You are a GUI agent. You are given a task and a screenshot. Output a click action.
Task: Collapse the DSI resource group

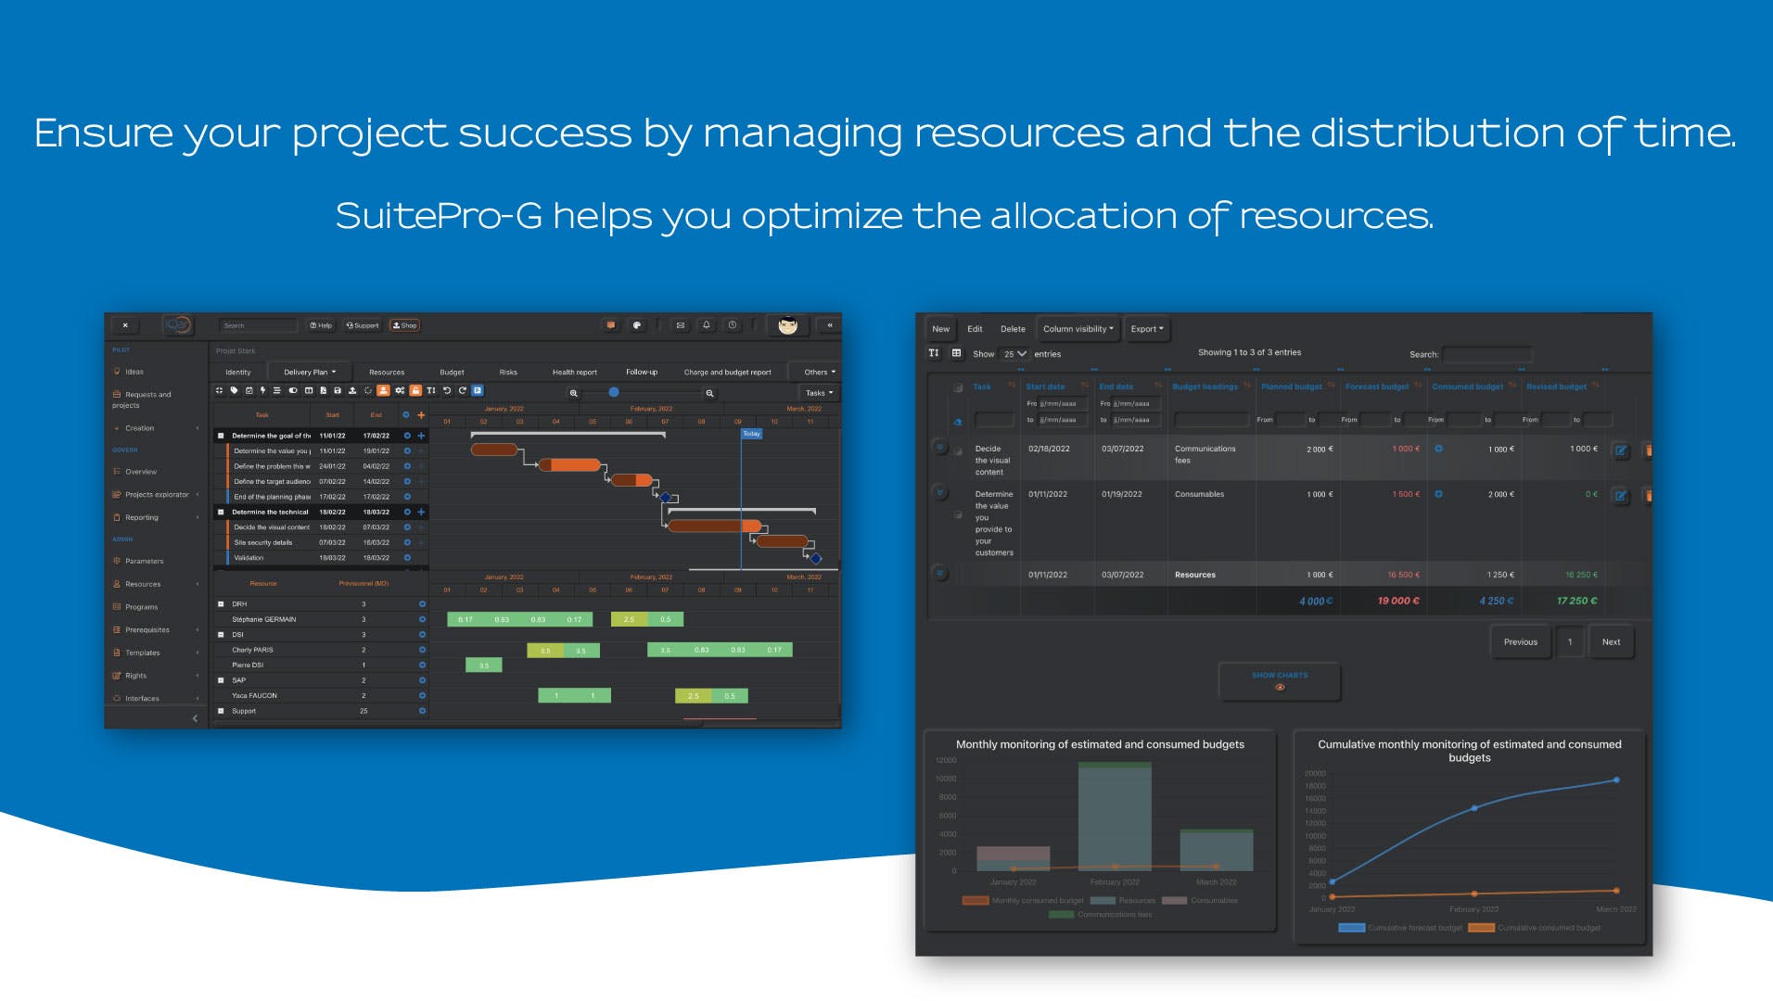coord(221,635)
